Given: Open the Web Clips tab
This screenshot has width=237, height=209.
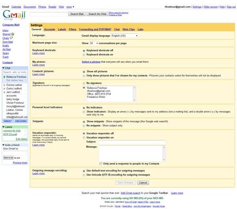Looking at the screenshot, I should 128,29.
